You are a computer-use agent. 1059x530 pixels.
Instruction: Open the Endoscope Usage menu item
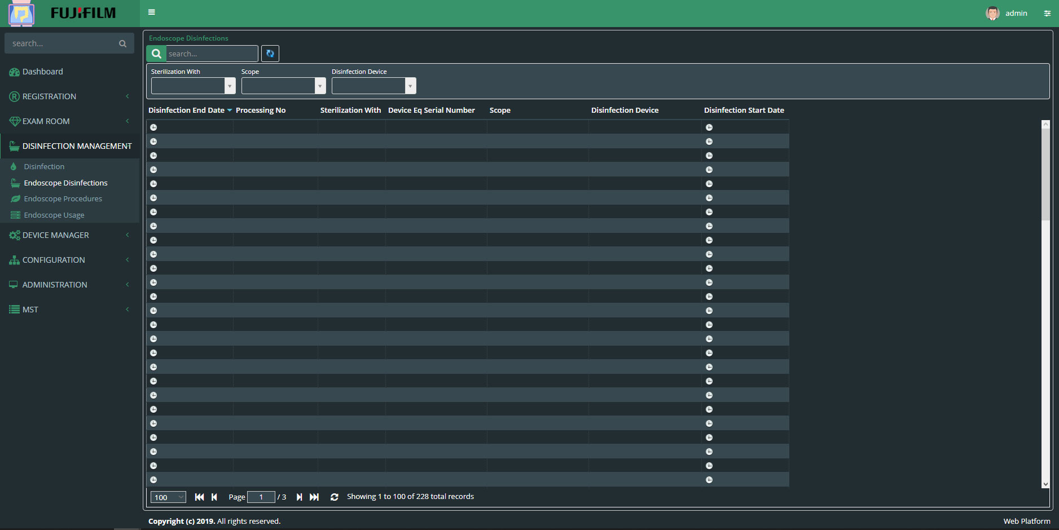[54, 215]
